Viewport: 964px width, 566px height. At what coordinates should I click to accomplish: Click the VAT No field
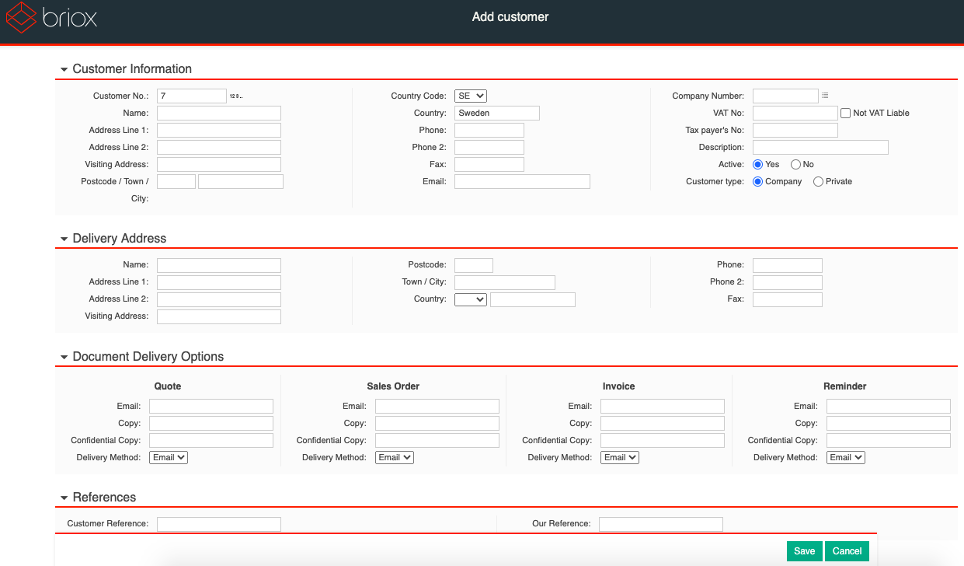click(x=795, y=113)
